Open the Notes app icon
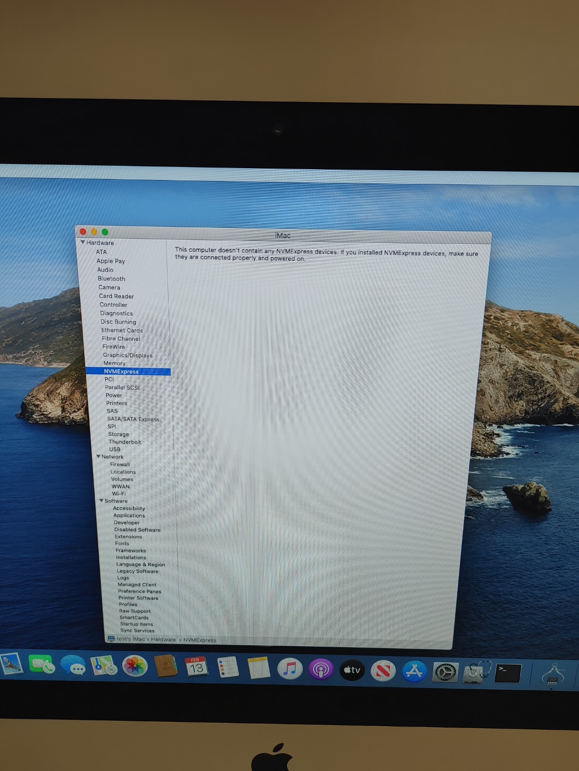 (x=259, y=668)
